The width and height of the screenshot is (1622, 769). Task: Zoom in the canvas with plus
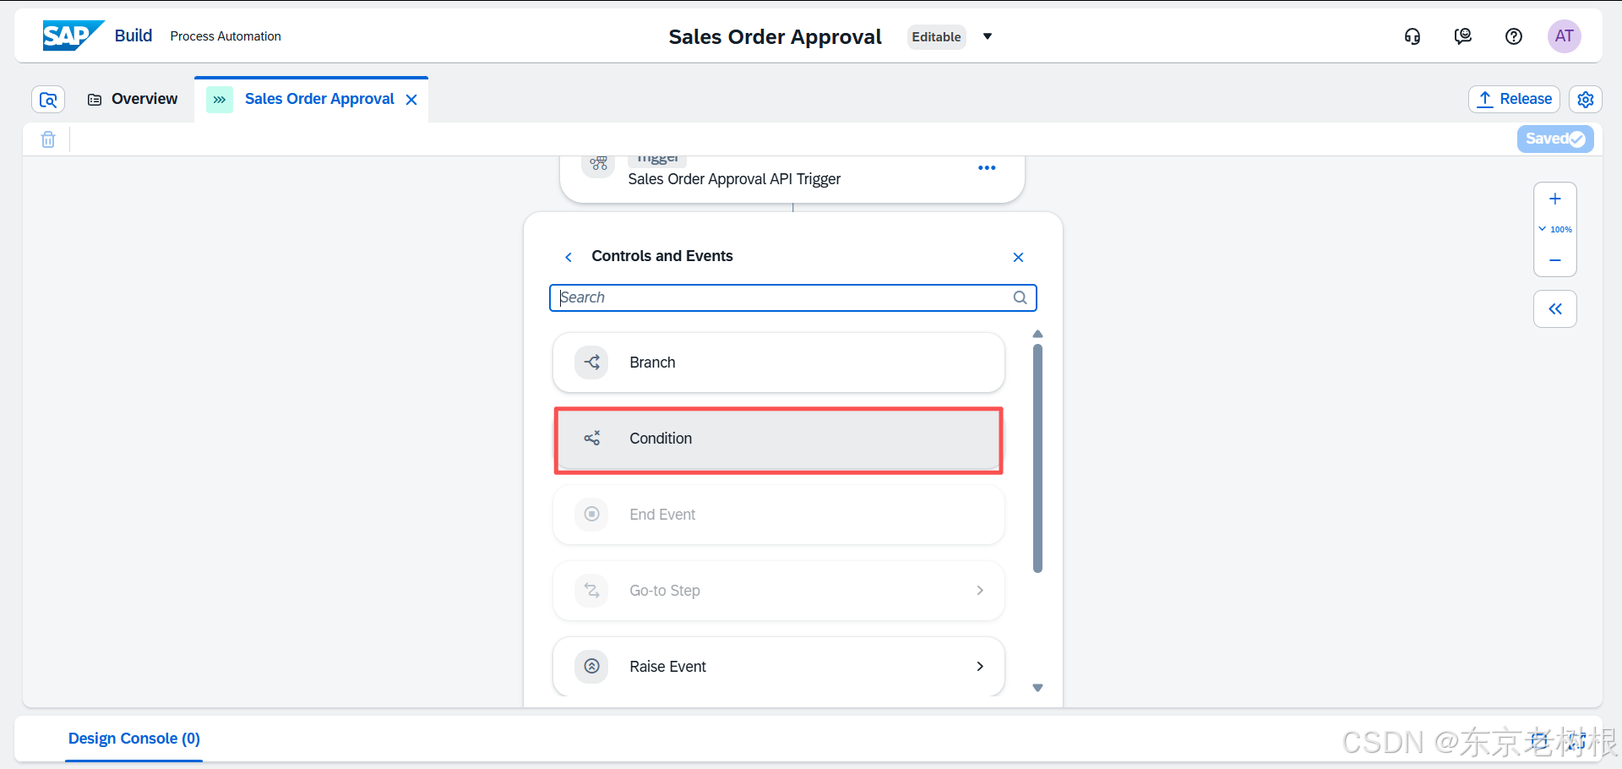pos(1555,199)
